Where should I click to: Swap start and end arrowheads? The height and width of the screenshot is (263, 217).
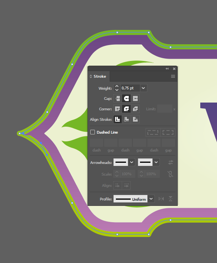click(170, 162)
